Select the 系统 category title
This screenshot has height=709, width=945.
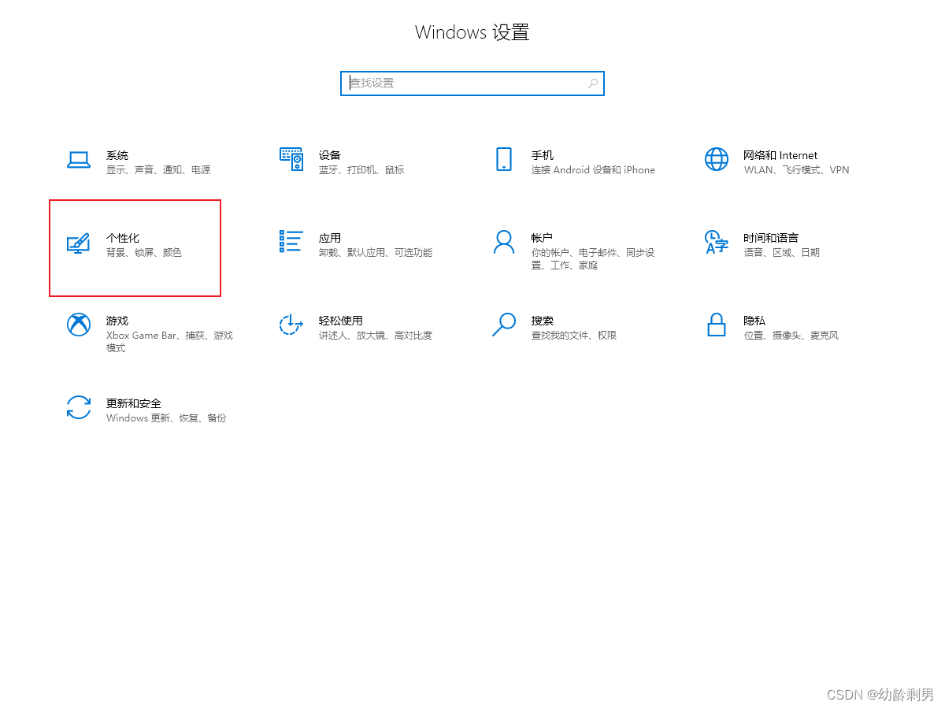(117, 155)
